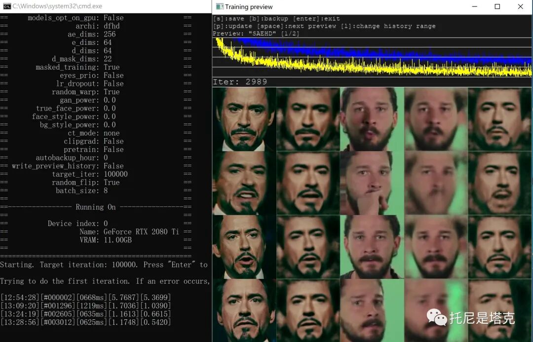This screenshot has width=533, height=342.
Task: Click the log line for iteration #003012
Action: click(x=86, y=322)
